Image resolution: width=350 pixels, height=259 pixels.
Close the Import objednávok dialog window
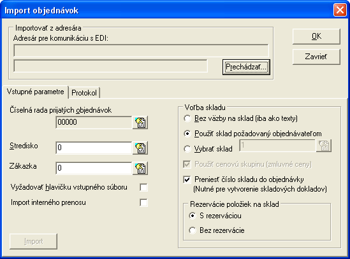click(x=340, y=10)
